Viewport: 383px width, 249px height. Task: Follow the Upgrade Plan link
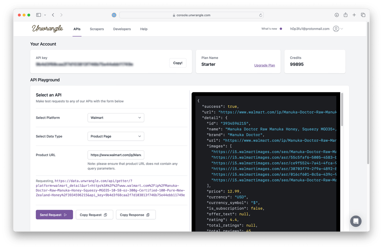[264, 65]
